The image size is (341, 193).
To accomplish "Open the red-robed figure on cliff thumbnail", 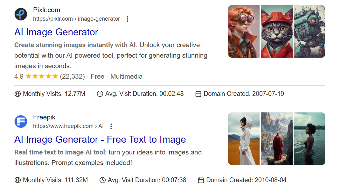I will coord(277,139).
